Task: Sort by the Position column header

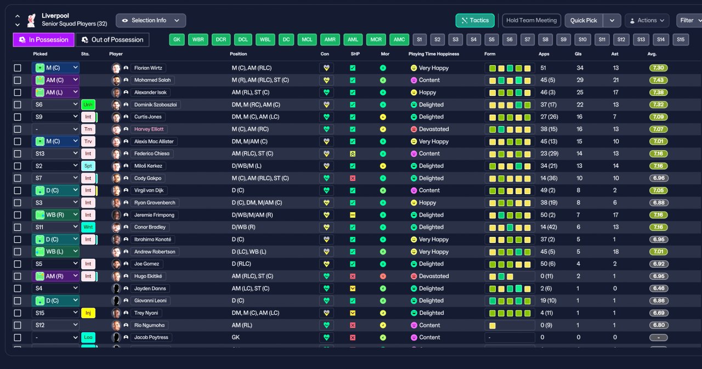Action: tap(238, 54)
